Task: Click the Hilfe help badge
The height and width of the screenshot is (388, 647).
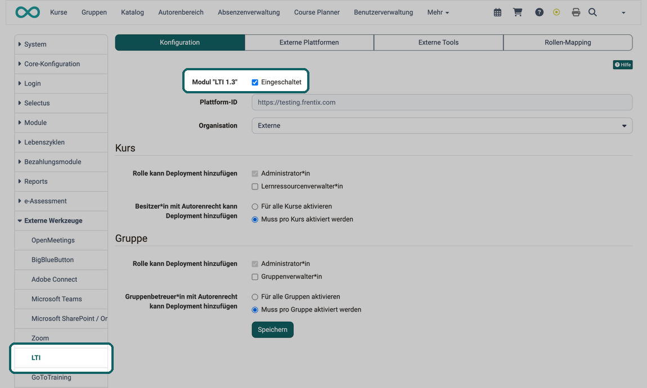Action: (623, 65)
